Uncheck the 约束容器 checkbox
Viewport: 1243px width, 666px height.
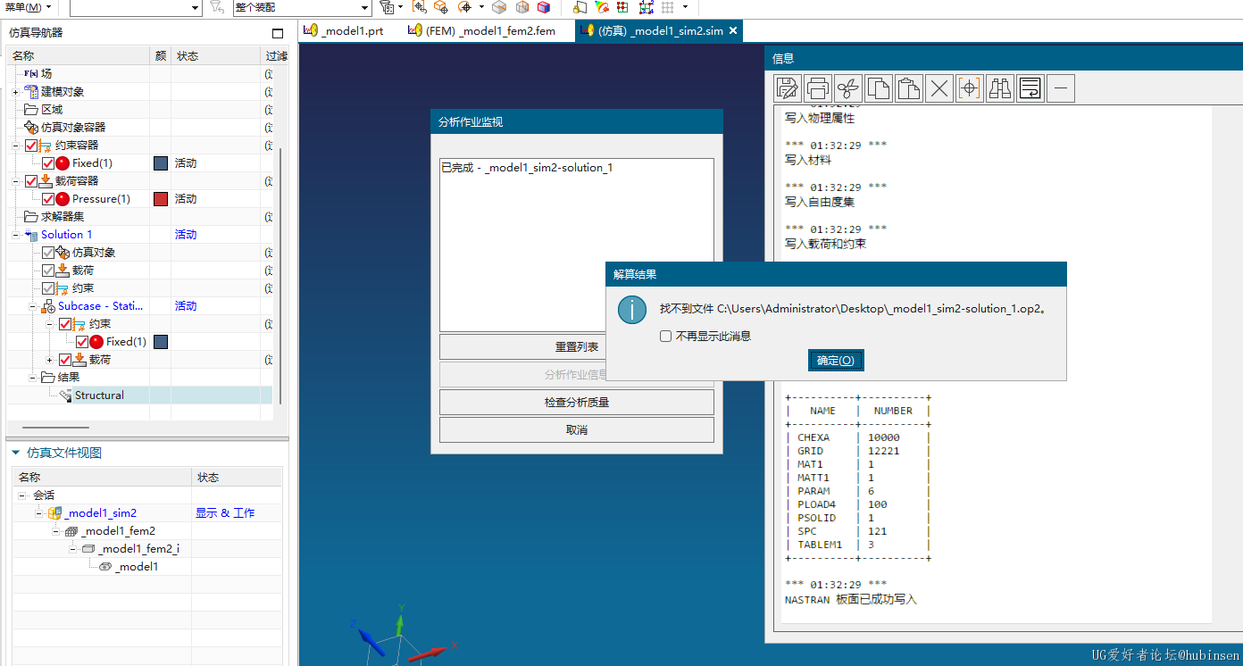(x=31, y=146)
